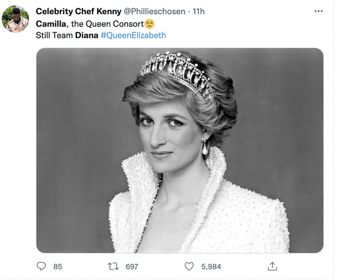This screenshot has width=345, height=280.
Task: Click the retweet count 697
Action: coord(132,266)
